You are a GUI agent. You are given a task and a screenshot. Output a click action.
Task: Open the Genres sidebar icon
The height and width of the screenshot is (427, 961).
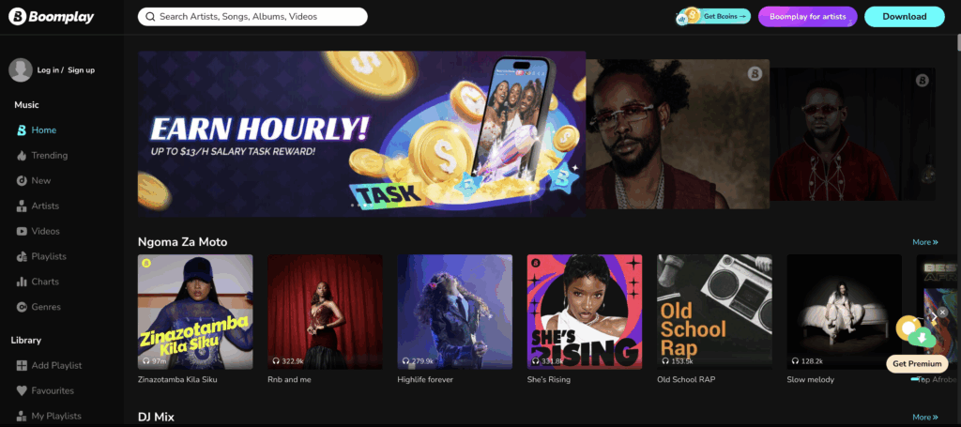tap(22, 307)
